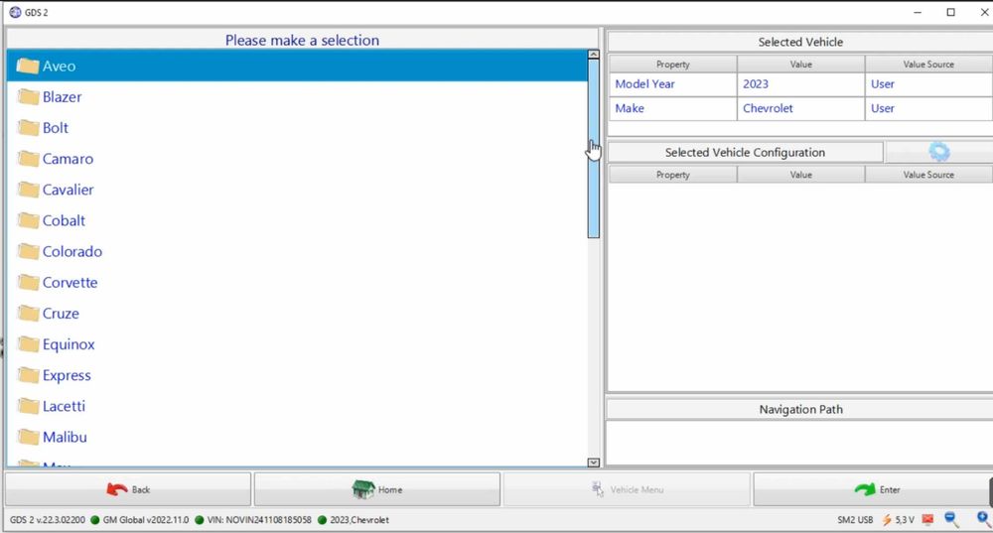Viewport: 993px width, 533px height.
Task: Click the 2023 value cell
Action: pos(800,84)
